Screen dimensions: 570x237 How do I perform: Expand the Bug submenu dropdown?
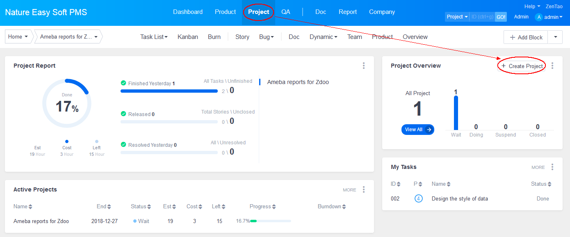[267, 37]
